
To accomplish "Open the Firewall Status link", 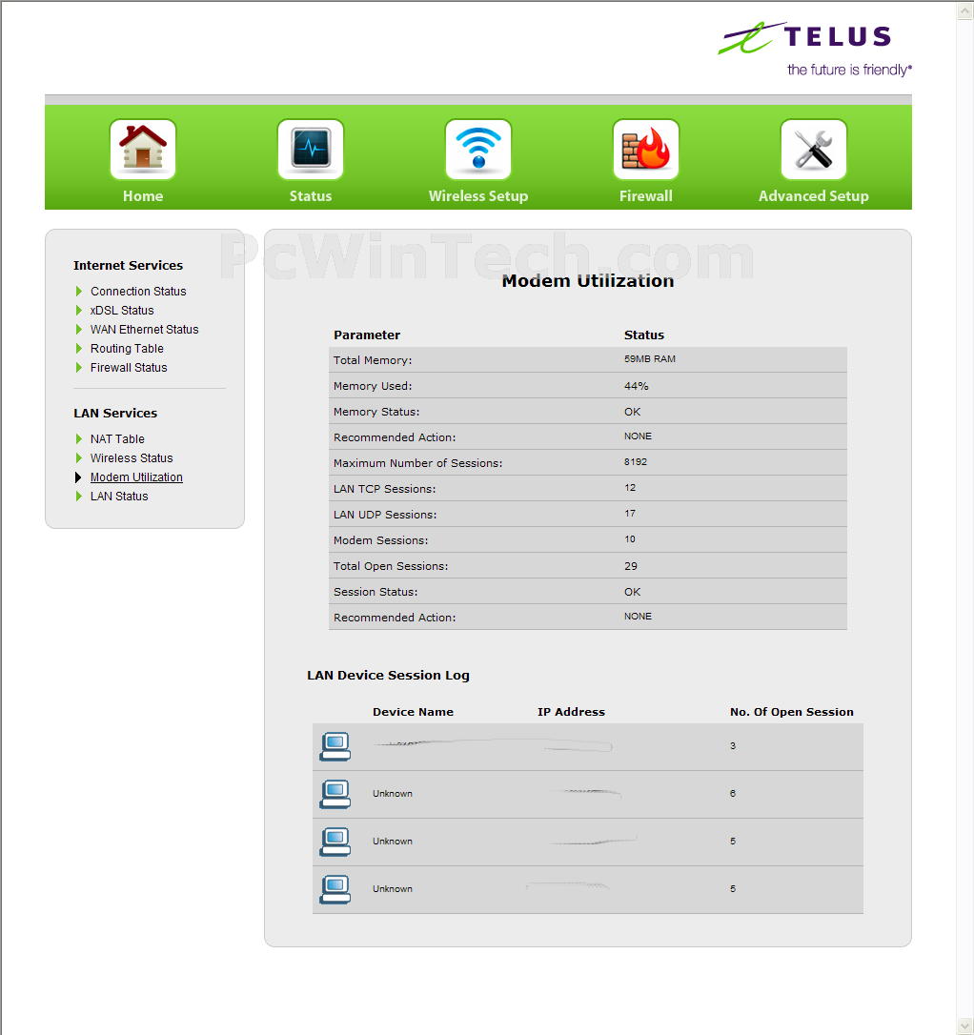I will [x=129, y=368].
